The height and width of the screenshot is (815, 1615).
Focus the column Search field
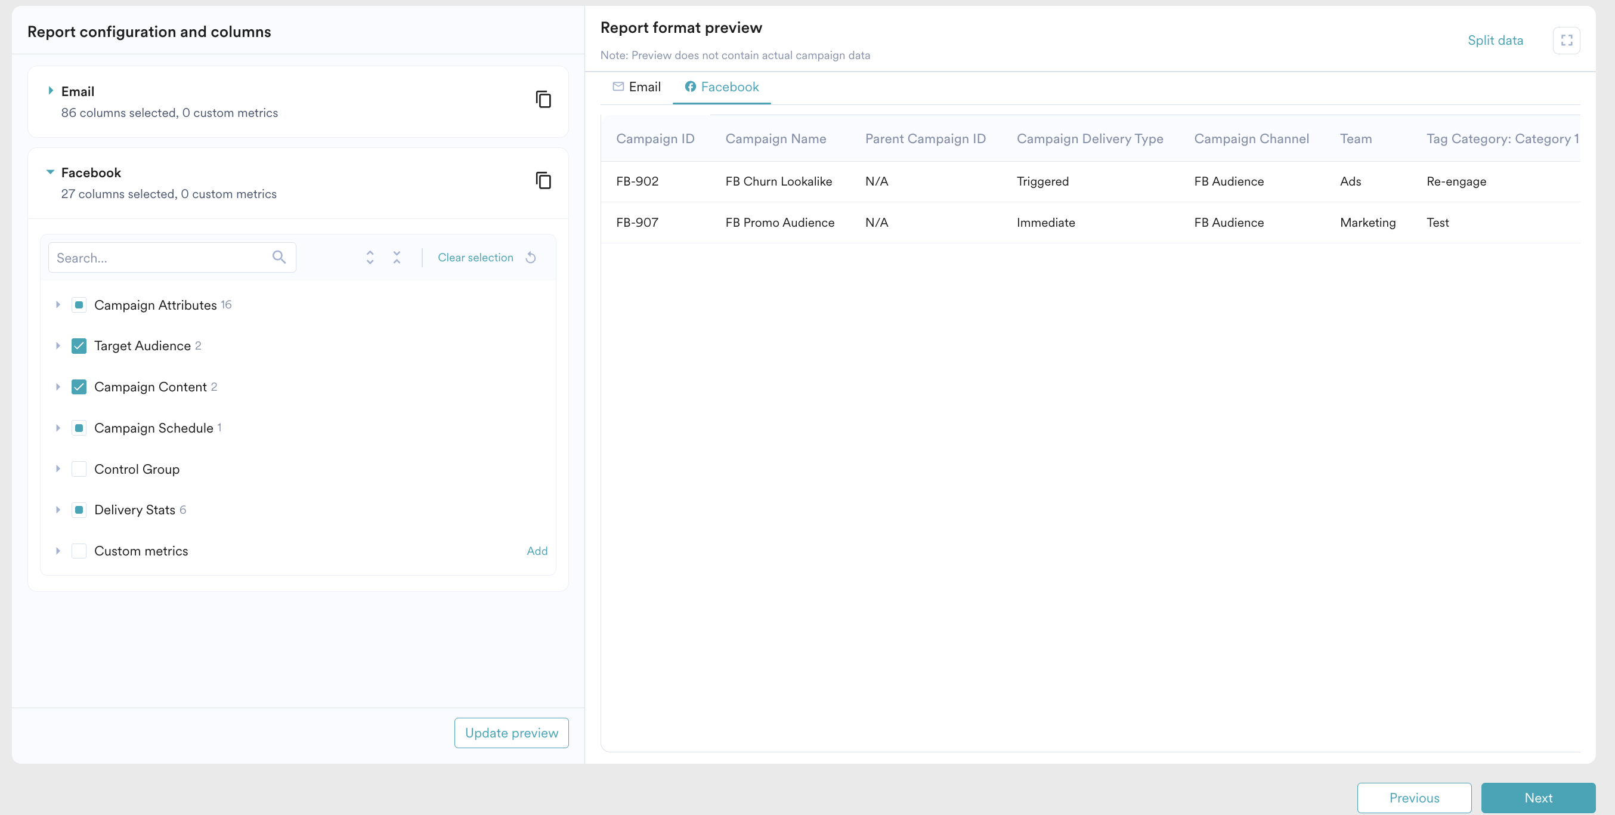point(160,257)
